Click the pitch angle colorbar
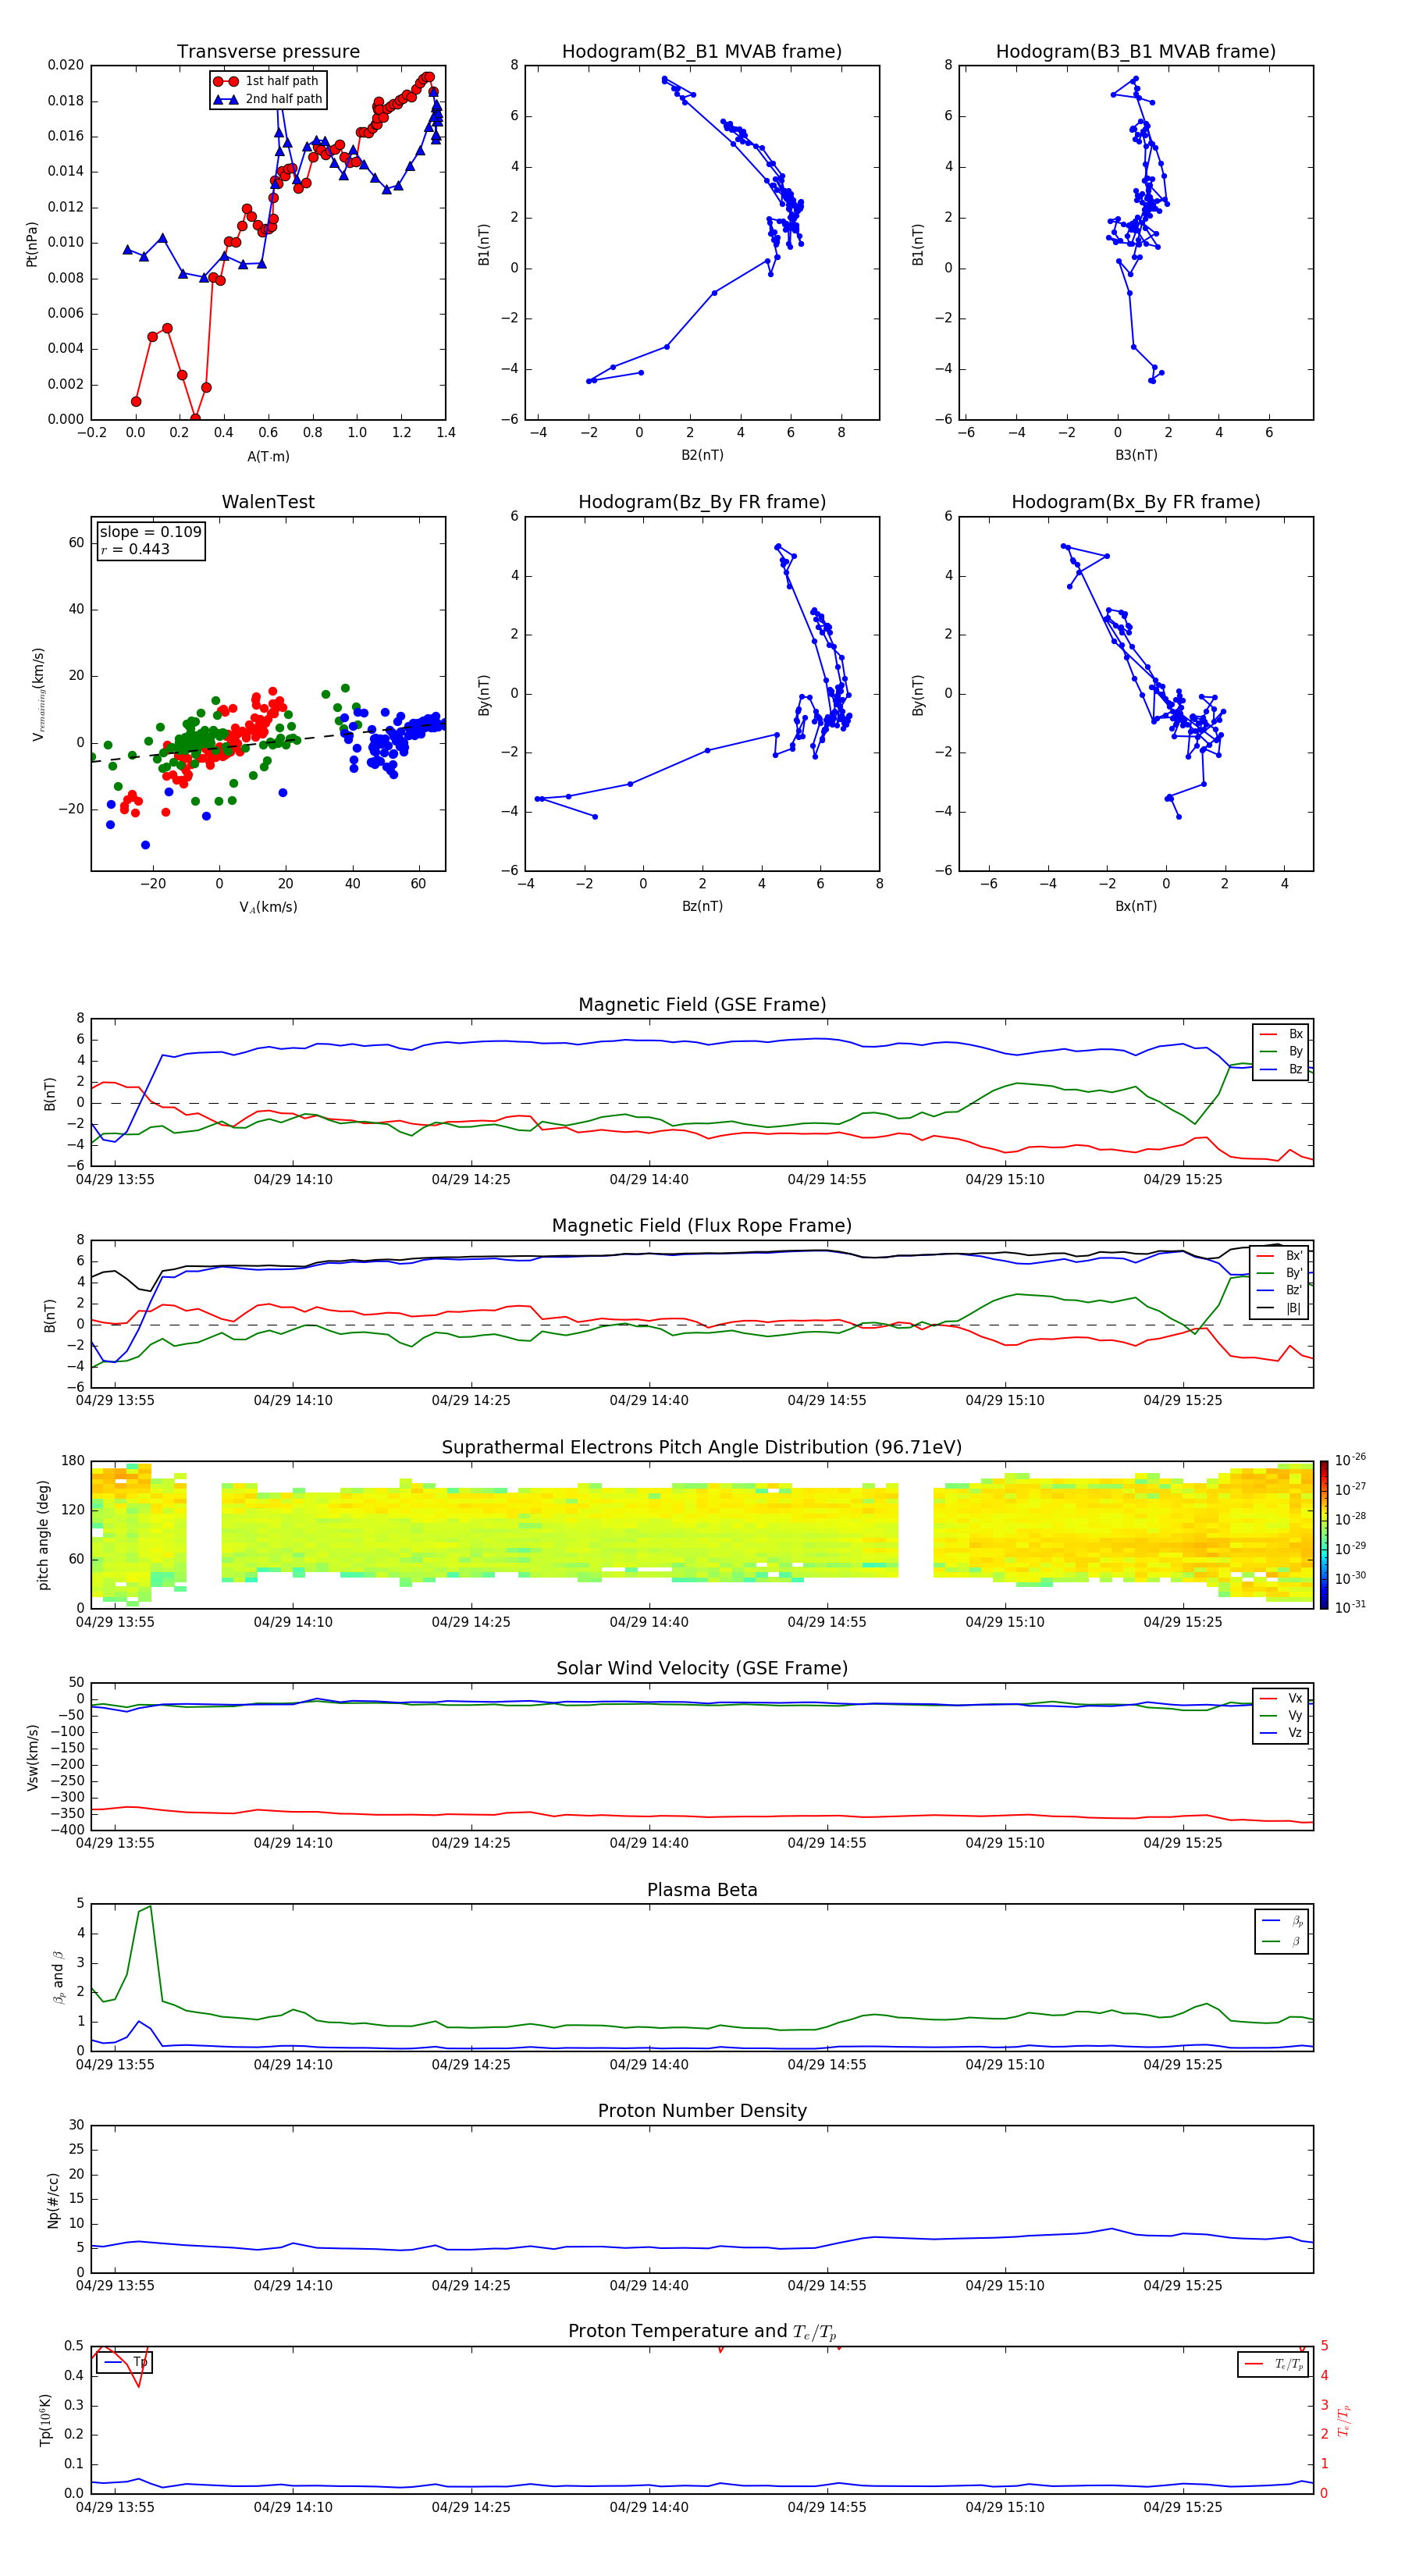1405x2576 pixels. click(1324, 1535)
